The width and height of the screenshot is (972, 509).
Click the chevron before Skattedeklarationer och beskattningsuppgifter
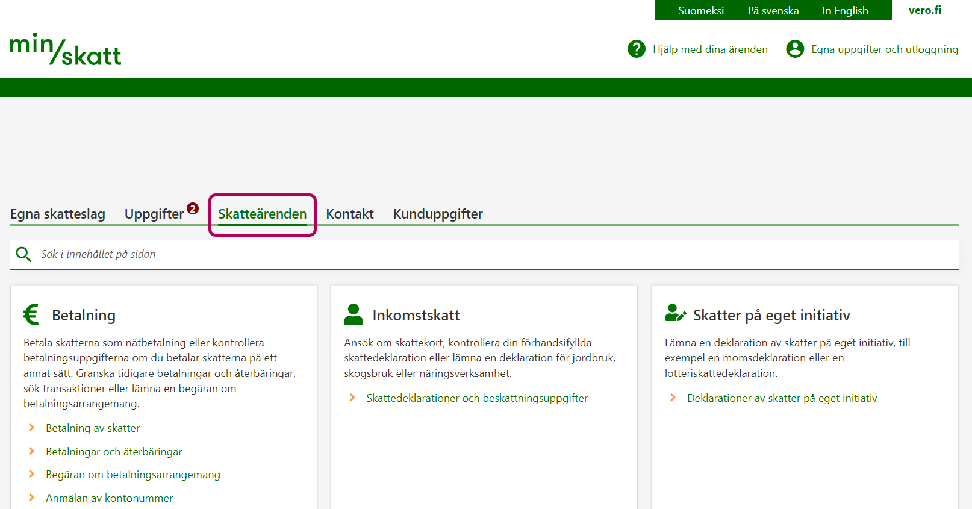[x=352, y=398]
